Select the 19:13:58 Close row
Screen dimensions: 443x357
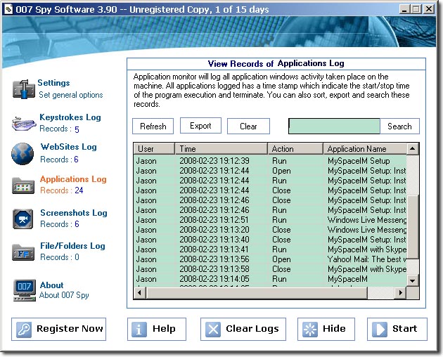tap(270, 269)
